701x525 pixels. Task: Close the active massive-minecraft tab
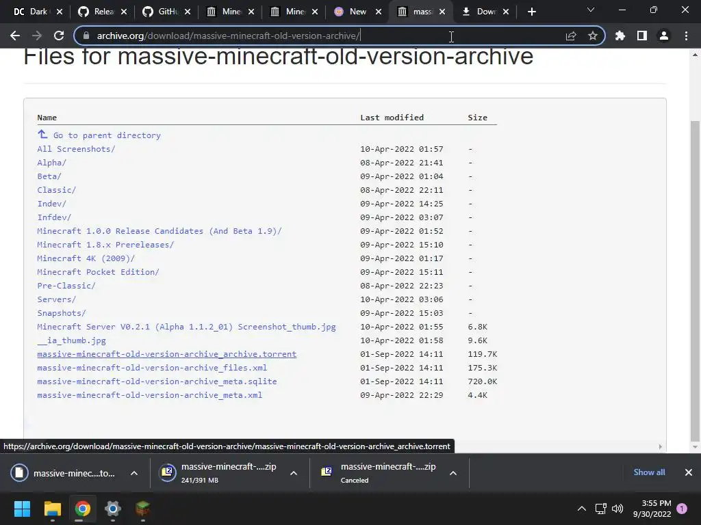tap(442, 12)
